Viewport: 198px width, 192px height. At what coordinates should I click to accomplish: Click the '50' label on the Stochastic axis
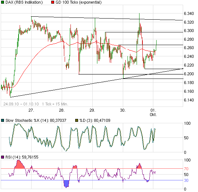(186, 138)
